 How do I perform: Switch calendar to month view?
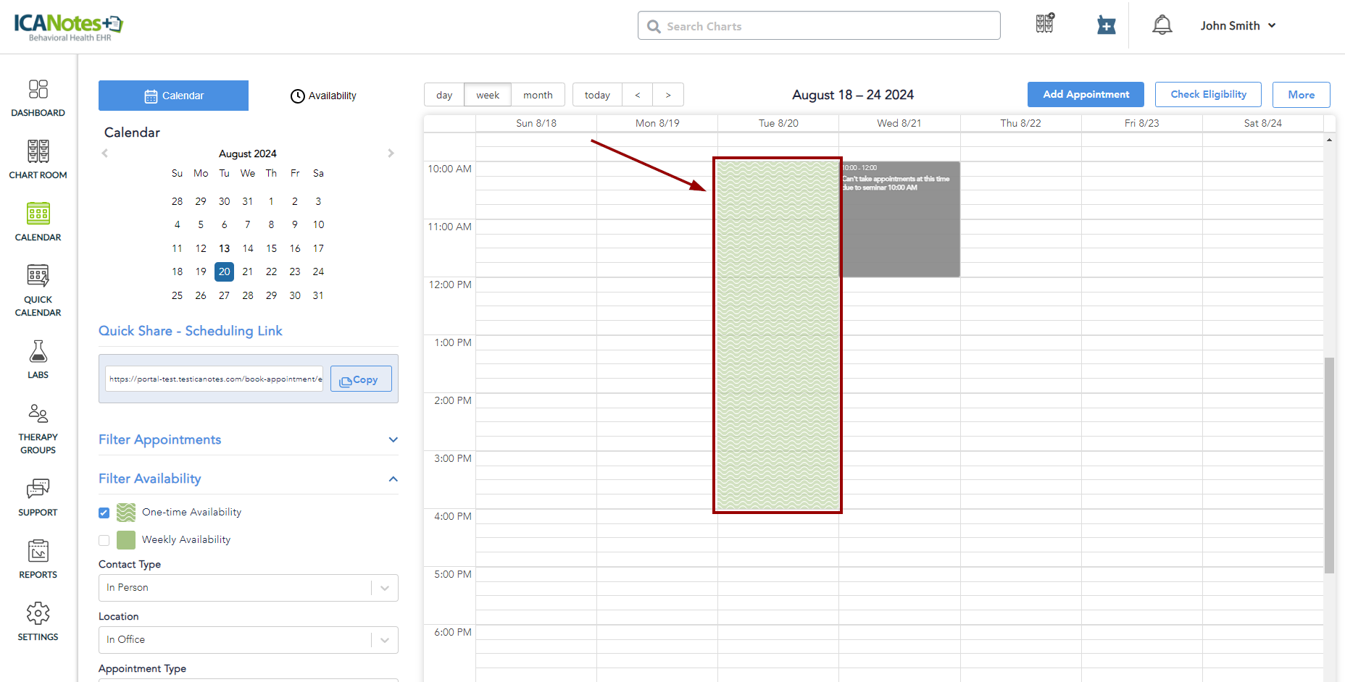tap(538, 95)
